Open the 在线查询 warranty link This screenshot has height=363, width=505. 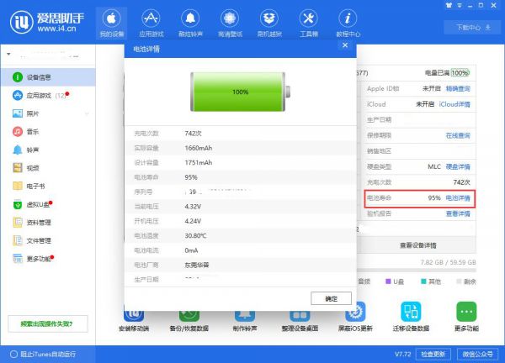point(458,135)
